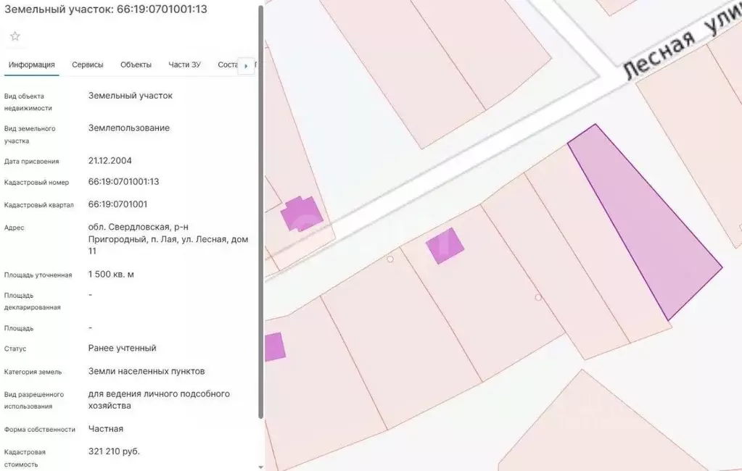Switch to the Информация tab
Viewport: 742px width, 471px height.
tap(32, 64)
